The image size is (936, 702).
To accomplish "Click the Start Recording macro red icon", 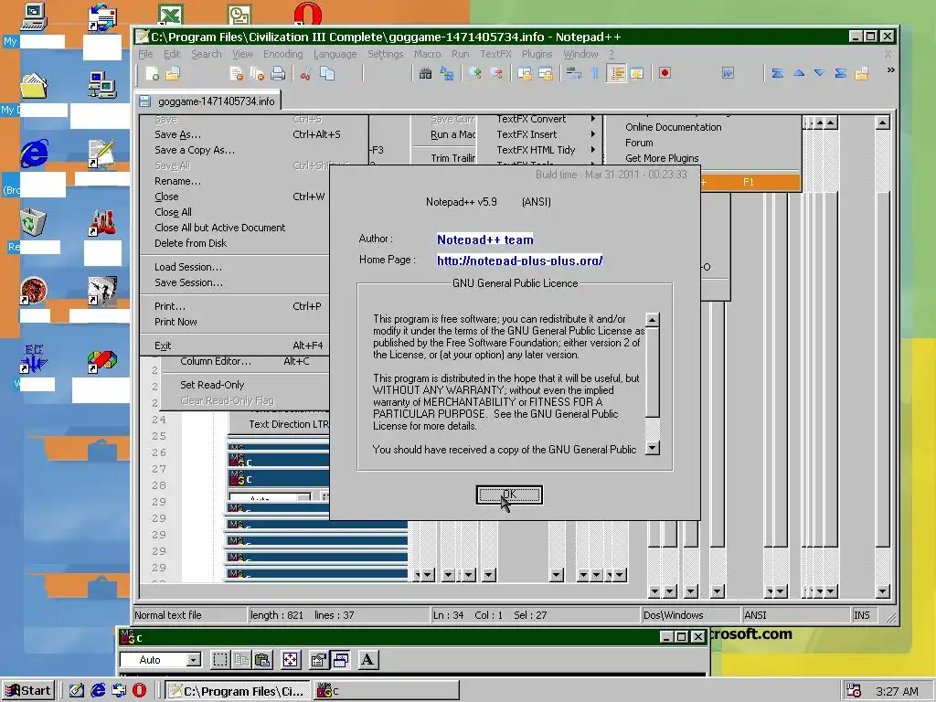I will tap(665, 73).
